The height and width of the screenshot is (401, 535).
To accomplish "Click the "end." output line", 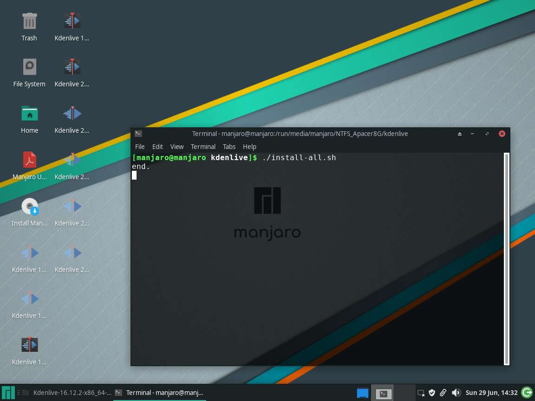I will pyautogui.click(x=141, y=167).
